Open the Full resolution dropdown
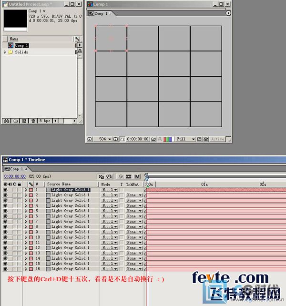The image size is (286, 306). point(186,139)
